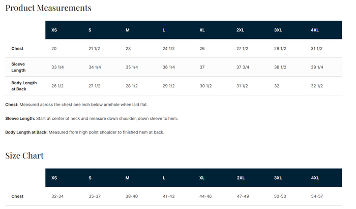Select the 44-46 chest range for XL
Screen dimensions: 356x209
(x=205, y=196)
